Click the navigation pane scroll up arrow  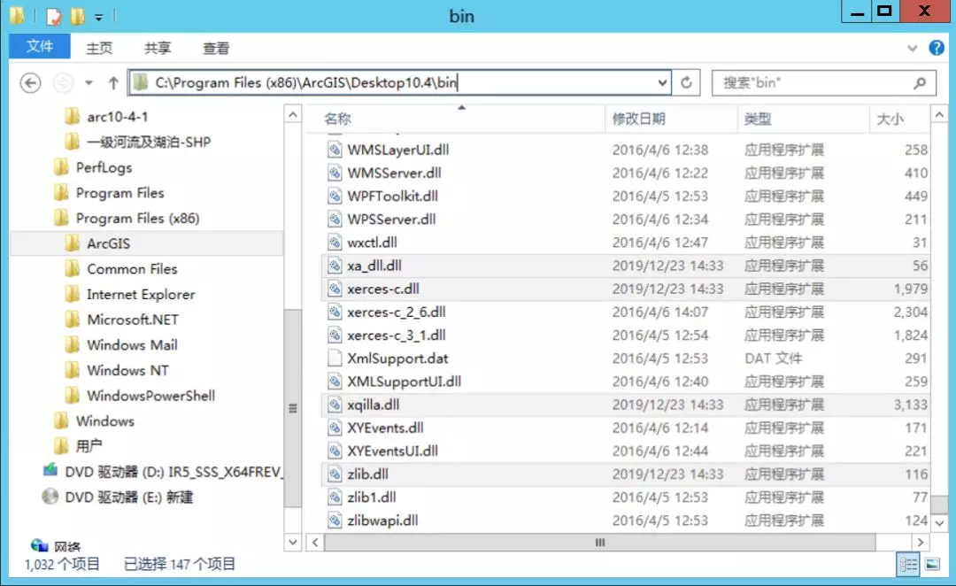coord(293,115)
